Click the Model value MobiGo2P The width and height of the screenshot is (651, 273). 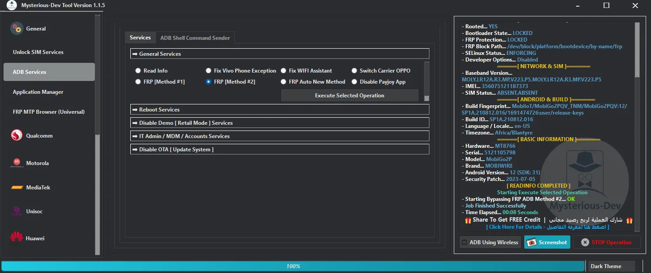499,159
